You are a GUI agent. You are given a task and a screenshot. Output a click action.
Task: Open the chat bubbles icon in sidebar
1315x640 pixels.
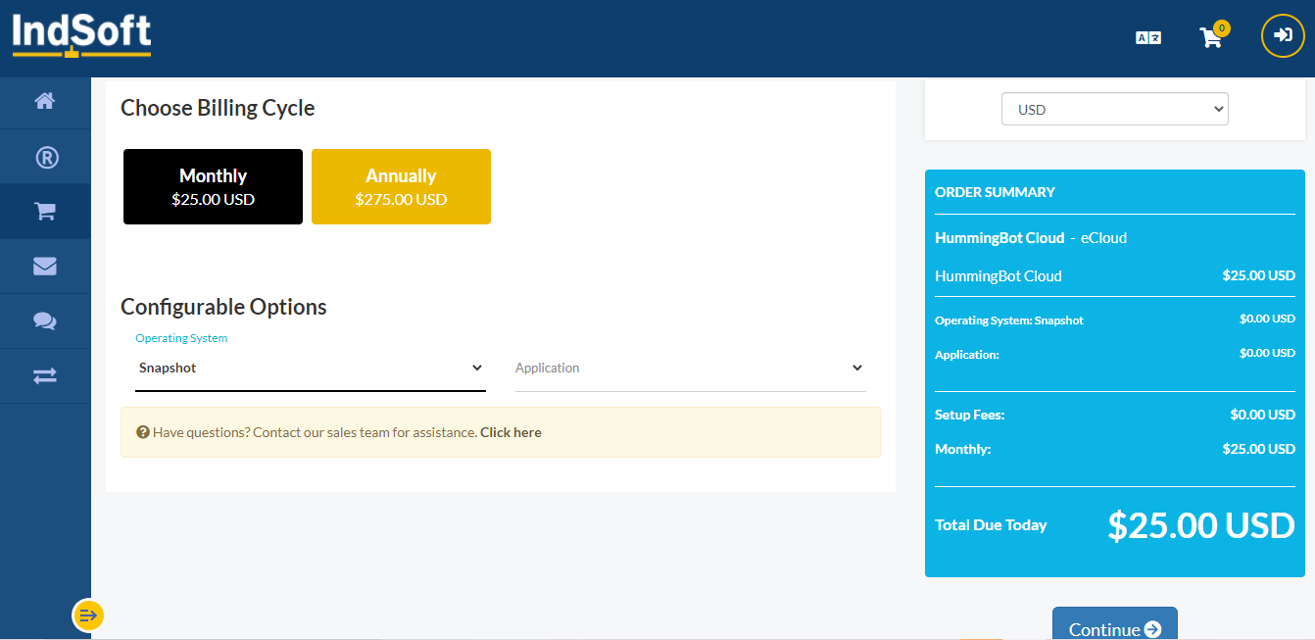coord(45,320)
